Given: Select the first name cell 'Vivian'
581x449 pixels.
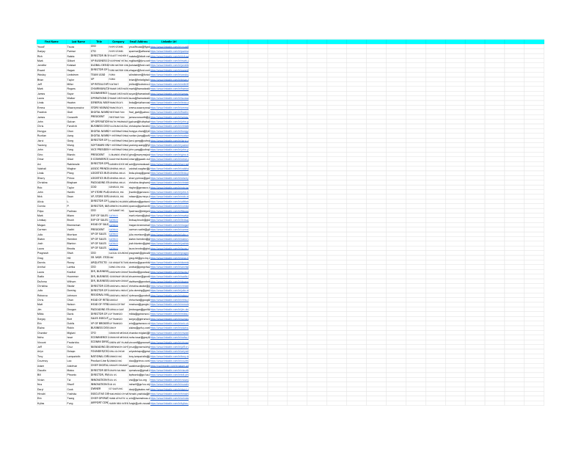Looking at the screenshot, I should 51,380.
